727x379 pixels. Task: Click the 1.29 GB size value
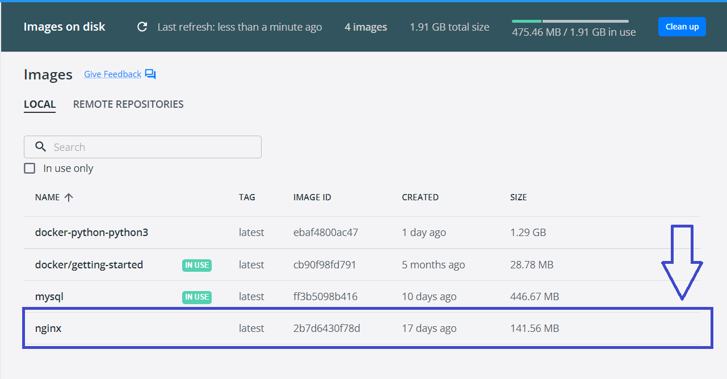pos(528,233)
